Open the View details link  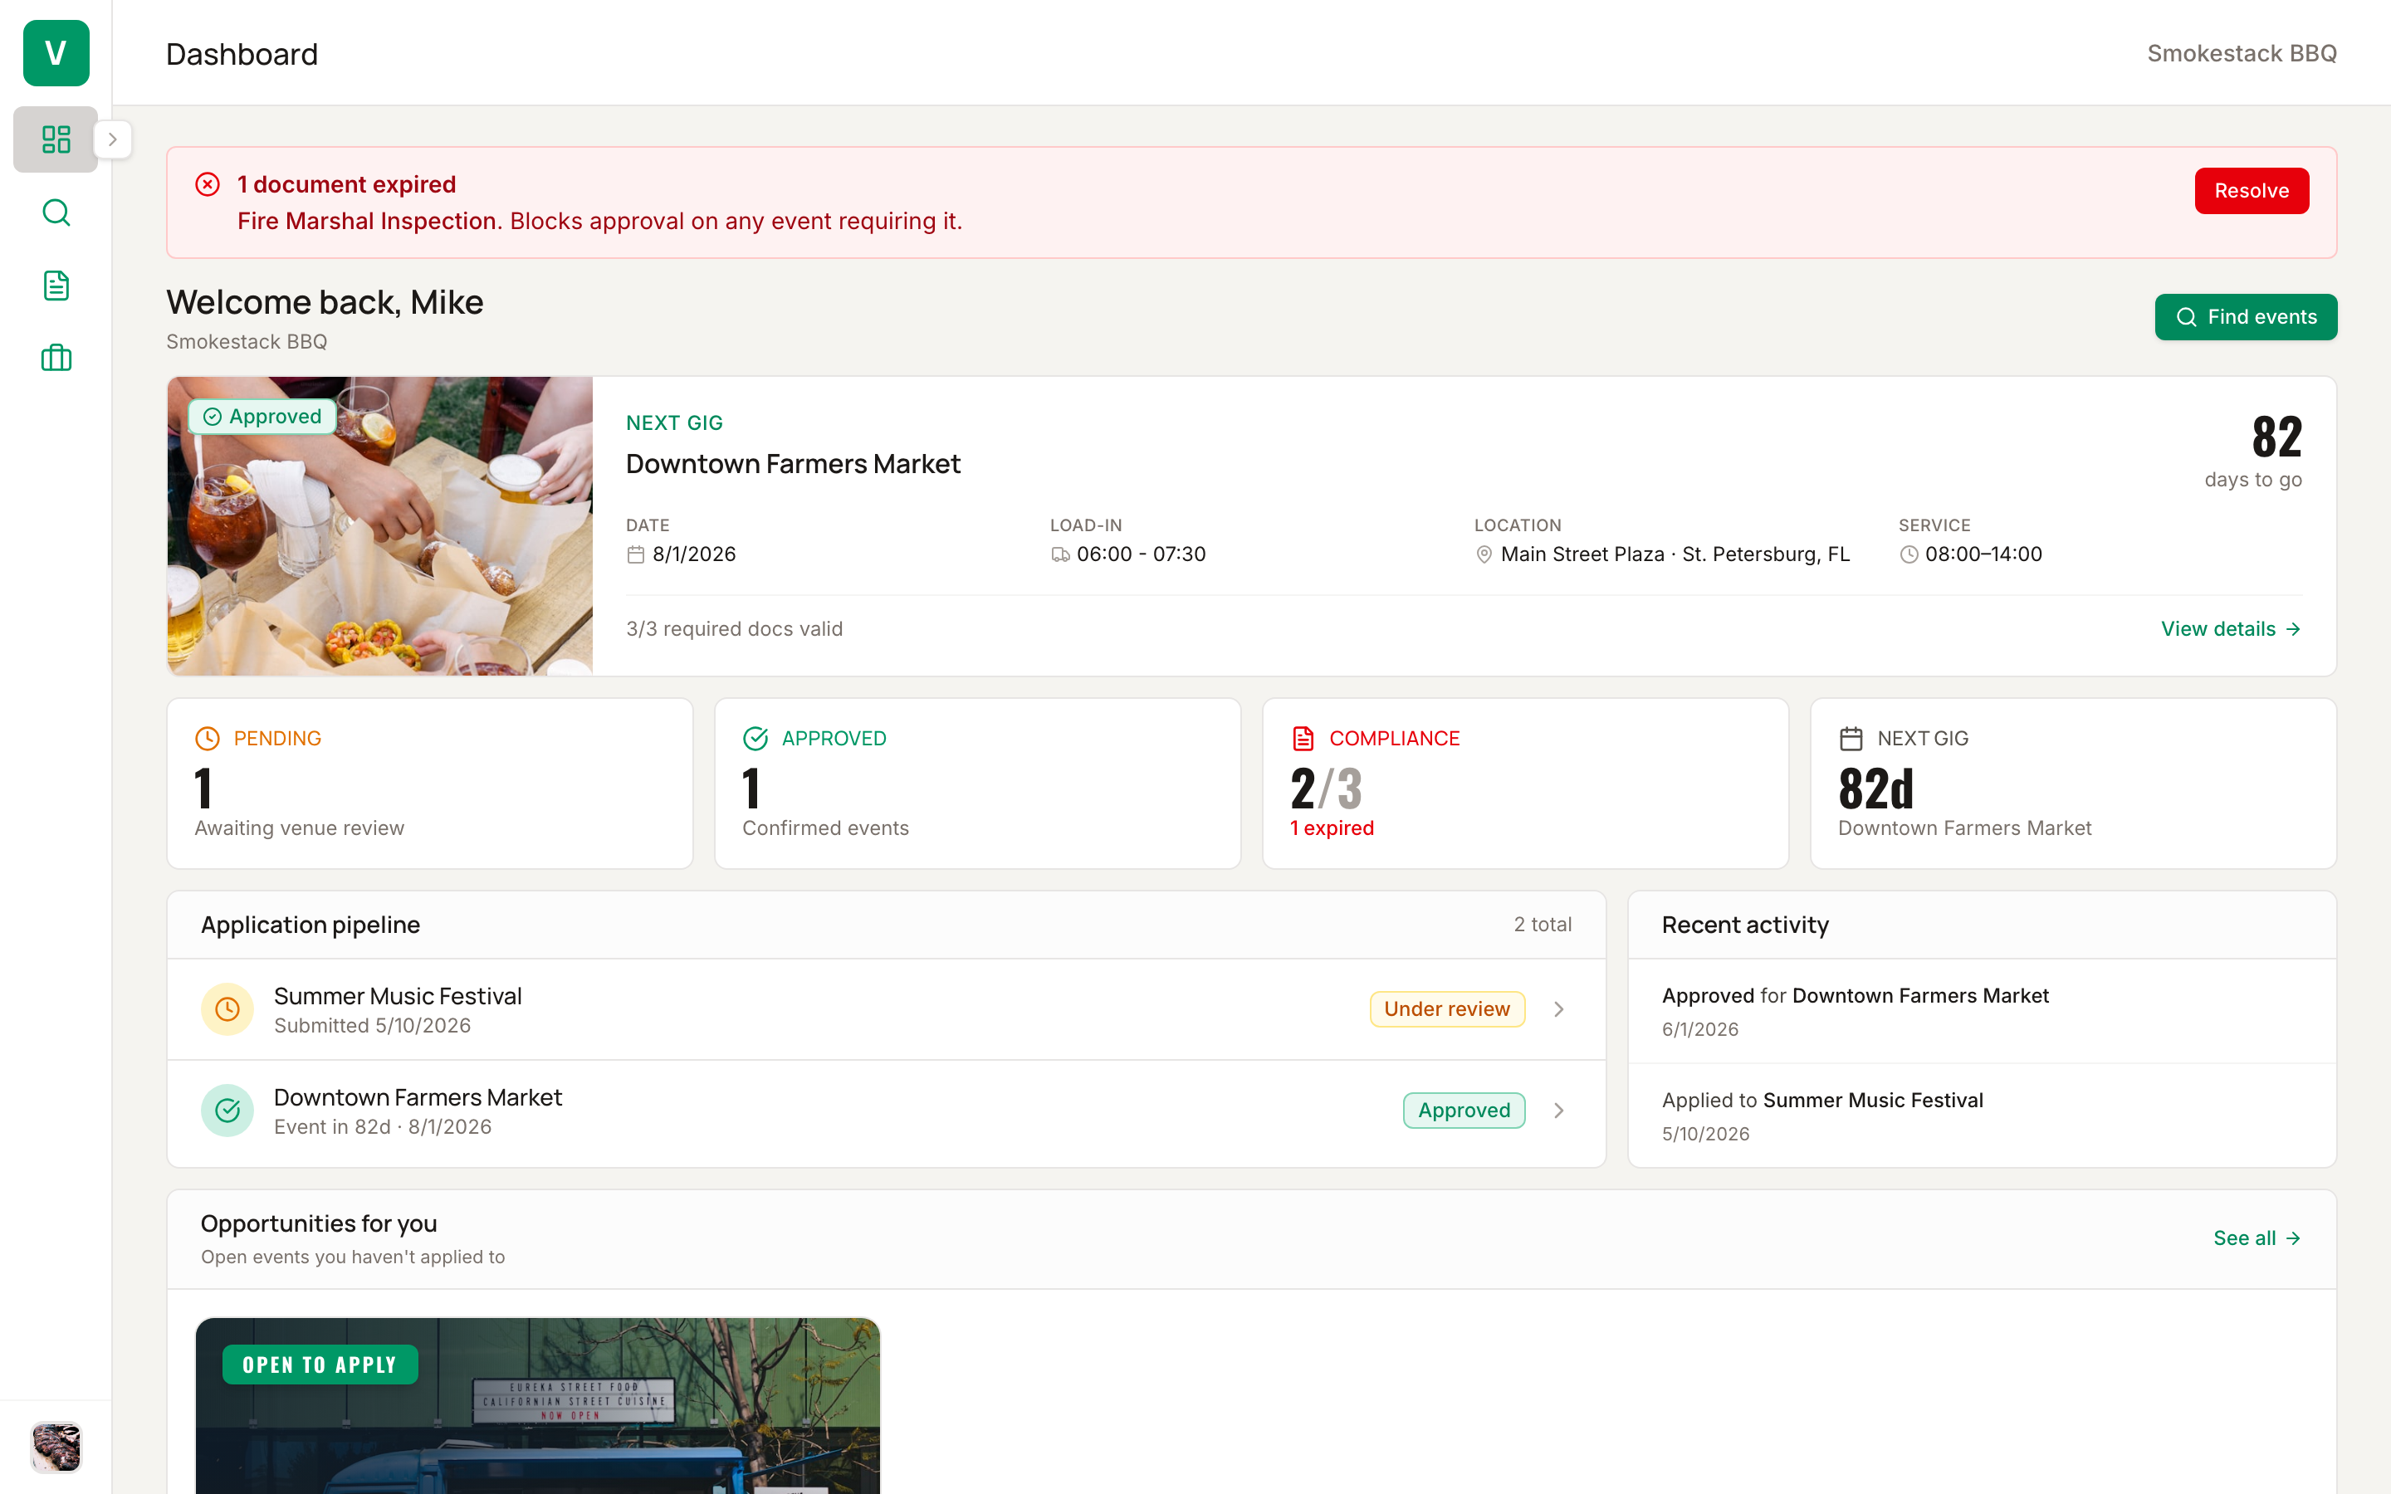tap(2230, 629)
